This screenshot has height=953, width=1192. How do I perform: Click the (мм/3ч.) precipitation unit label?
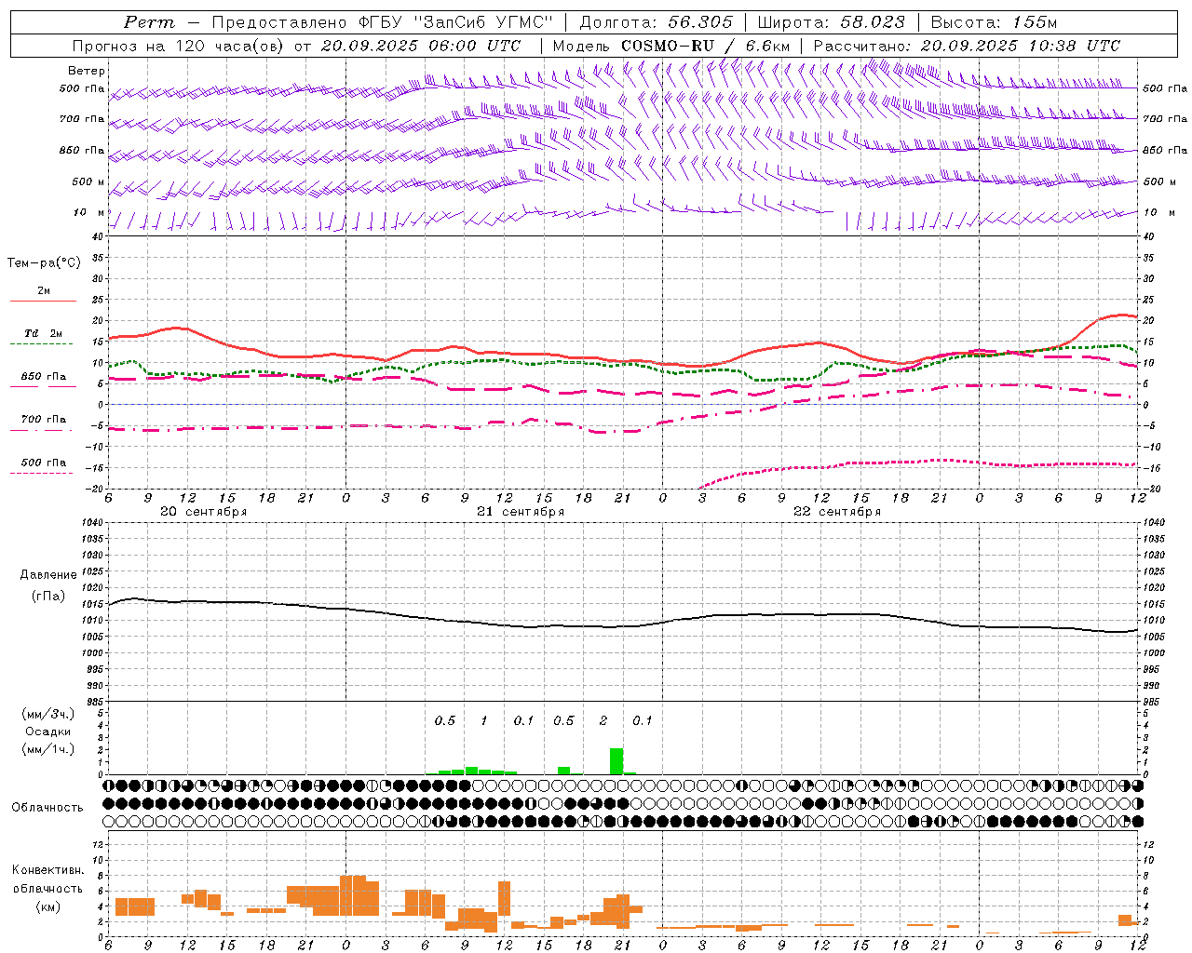pyautogui.click(x=48, y=714)
